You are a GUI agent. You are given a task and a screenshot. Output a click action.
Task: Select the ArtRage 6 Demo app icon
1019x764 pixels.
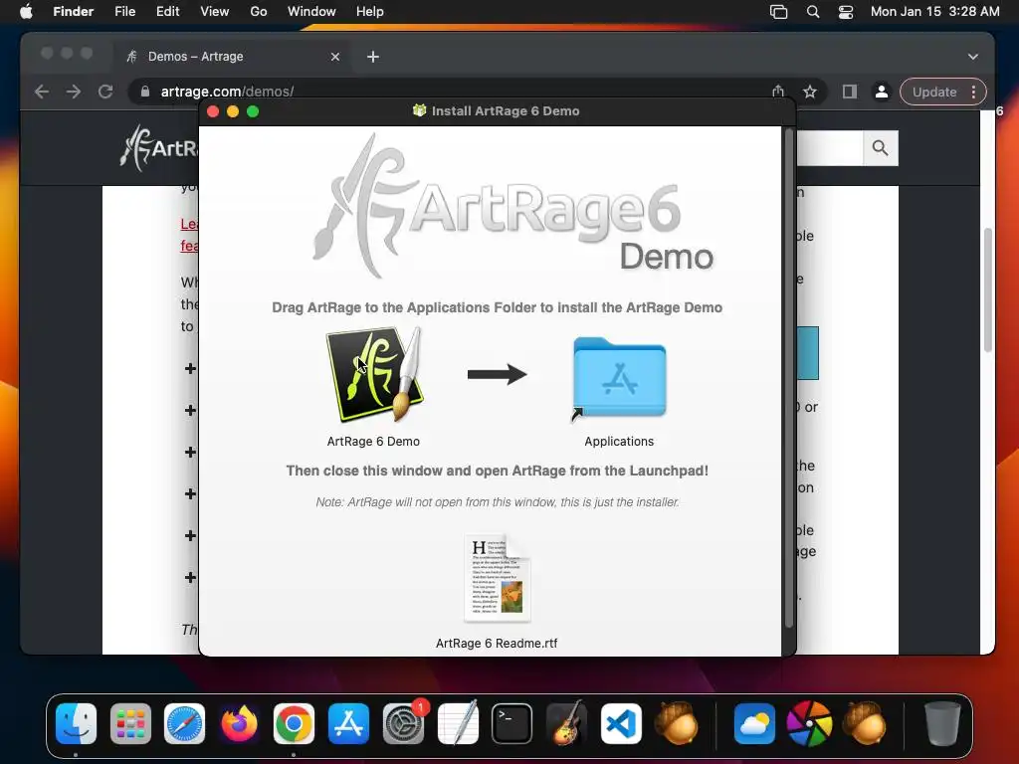click(374, 374)
